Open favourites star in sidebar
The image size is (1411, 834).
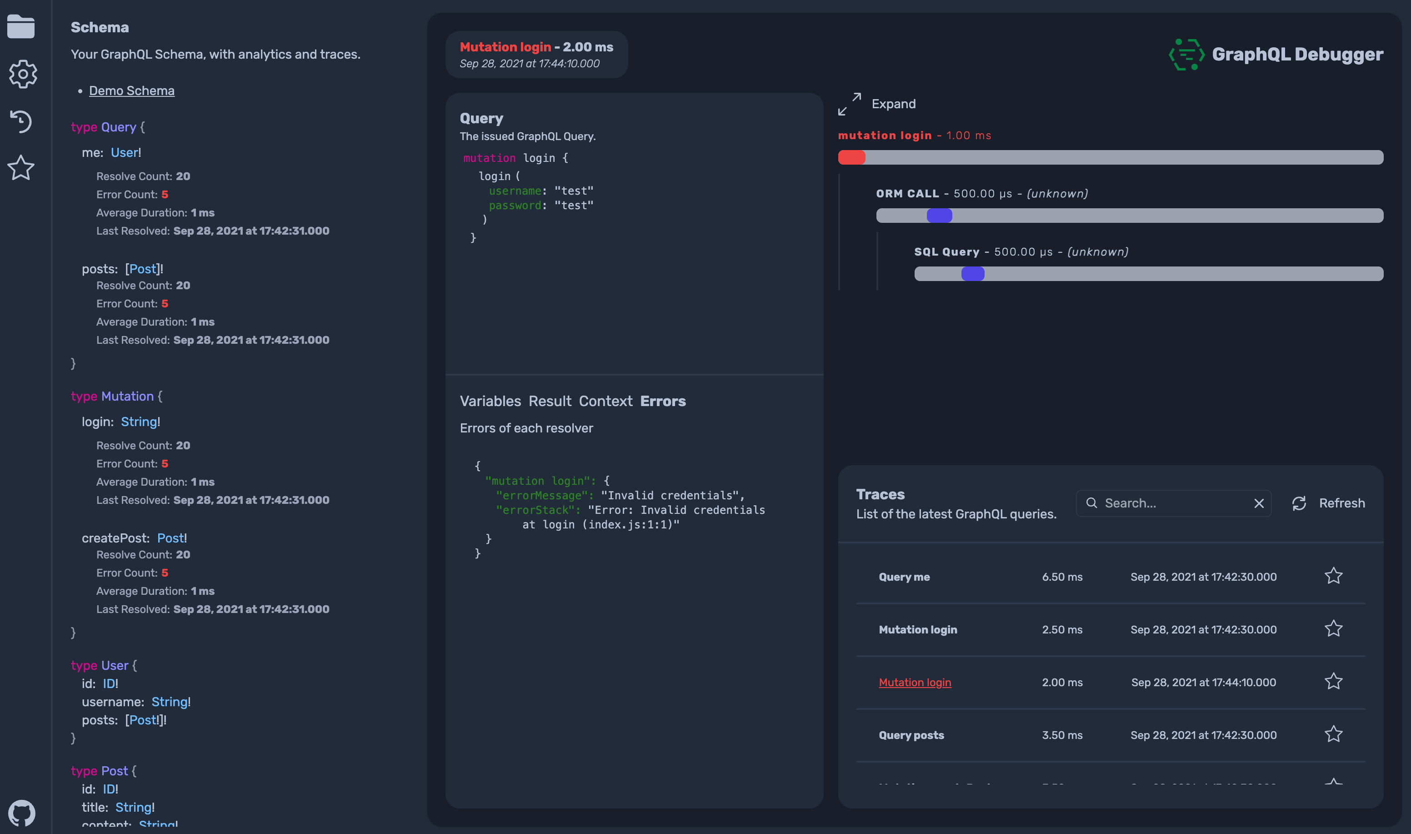(21, 168)
